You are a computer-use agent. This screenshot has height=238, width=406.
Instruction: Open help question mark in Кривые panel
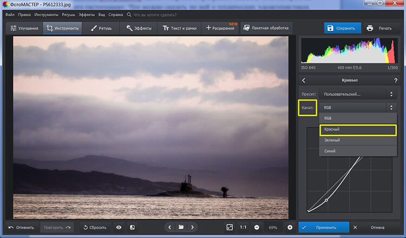point(395,80)
